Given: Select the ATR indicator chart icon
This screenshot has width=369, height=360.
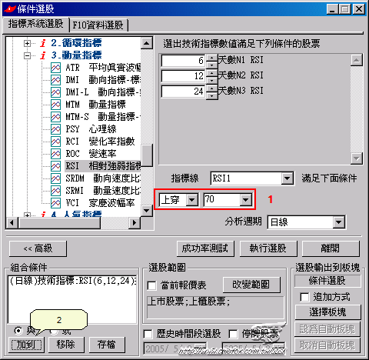Looking at the screenshot, I should pyautogui.click(x=55, y=68).
